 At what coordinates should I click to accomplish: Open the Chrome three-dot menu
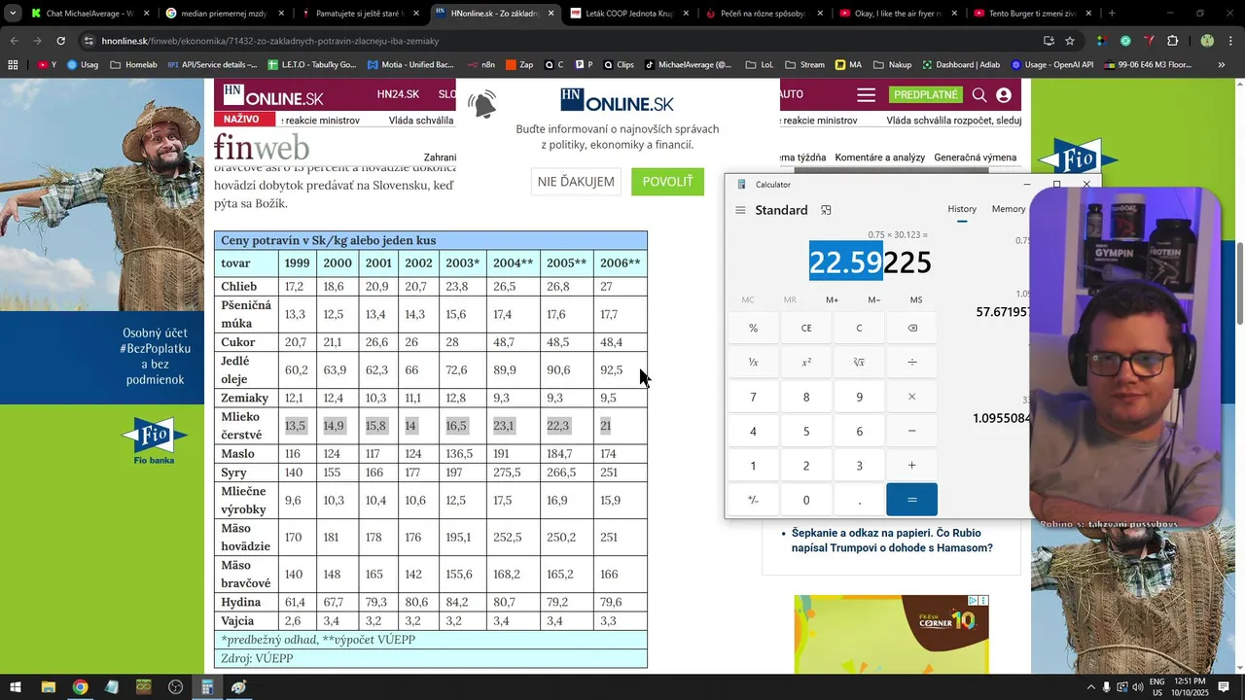click(1229, 41)
